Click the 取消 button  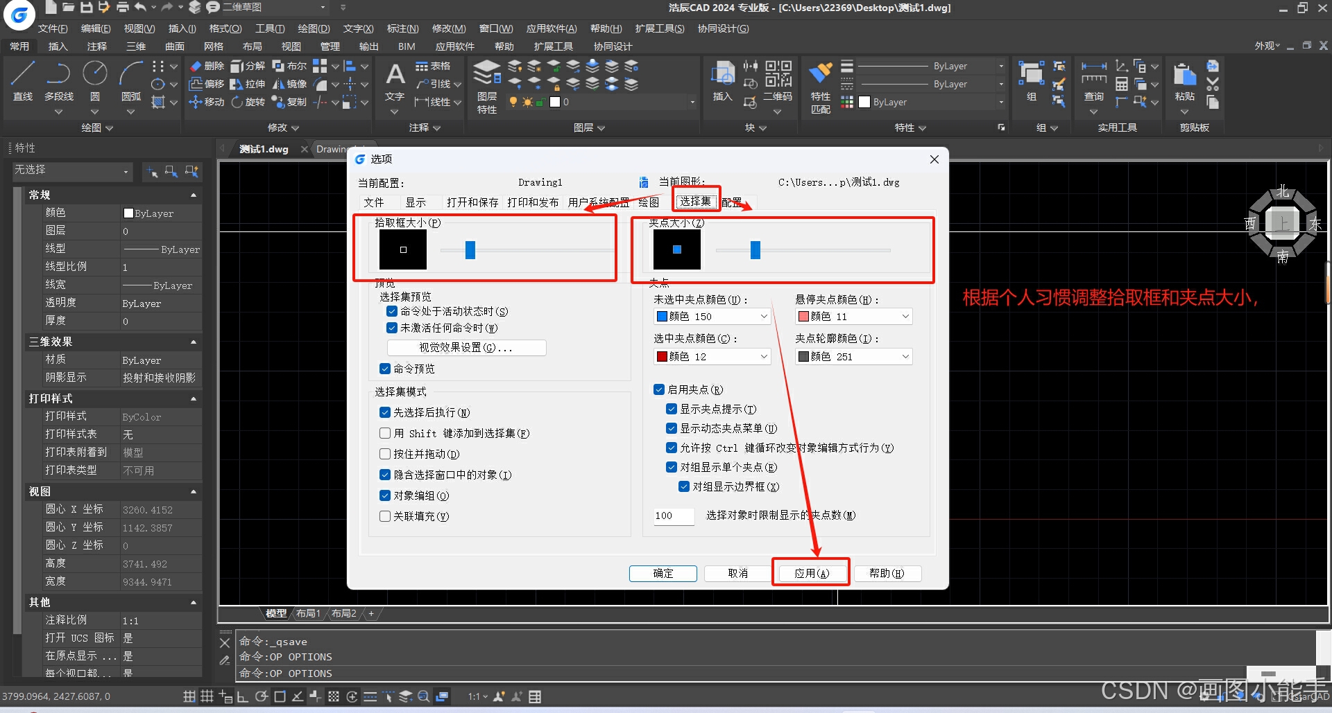(738, 574)
